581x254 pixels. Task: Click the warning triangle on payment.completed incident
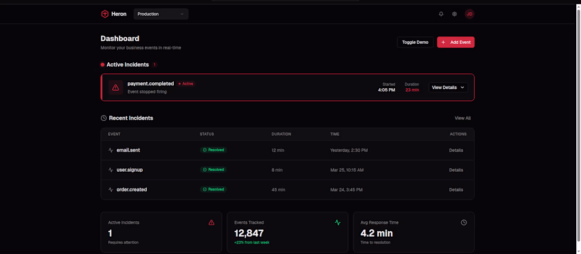pyautogui.click(x=116, y=87)
